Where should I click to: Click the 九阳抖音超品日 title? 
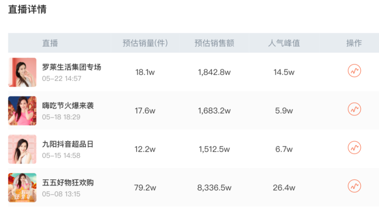68,144
